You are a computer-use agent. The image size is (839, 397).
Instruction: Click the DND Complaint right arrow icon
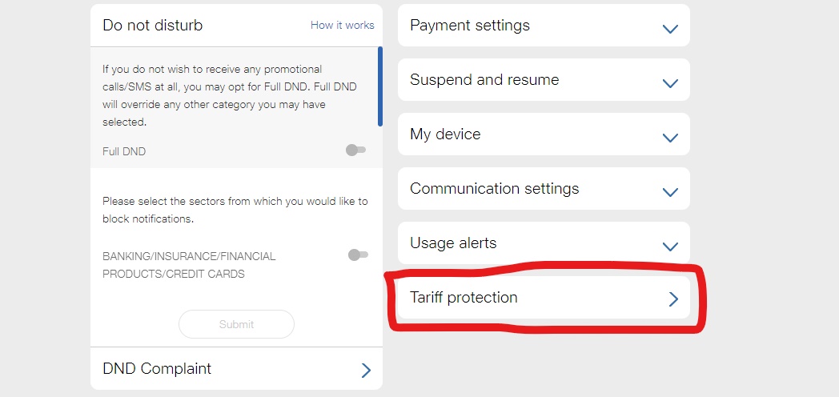(366, 370)
